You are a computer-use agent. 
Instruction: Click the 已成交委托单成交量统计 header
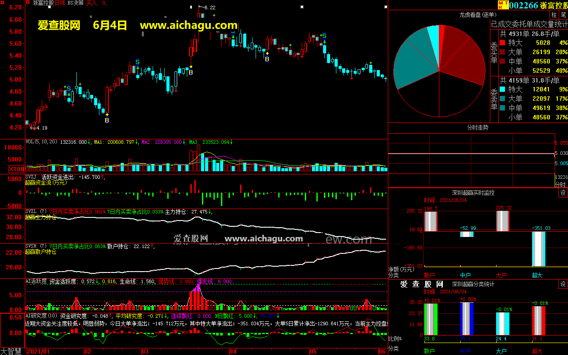point(529,24)
